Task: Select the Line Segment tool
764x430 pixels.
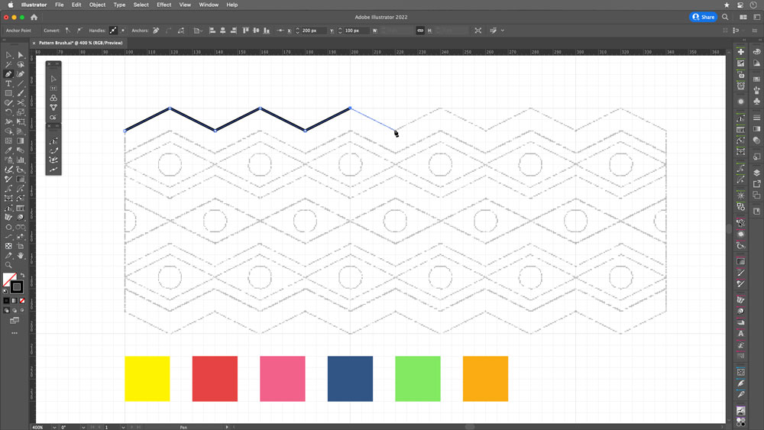Action: pos(21,84)
